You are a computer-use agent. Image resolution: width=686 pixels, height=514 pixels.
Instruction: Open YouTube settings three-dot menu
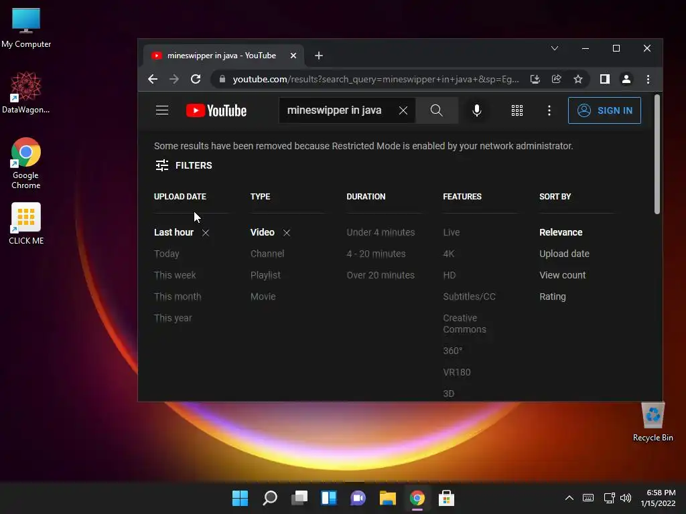[549, 110]
